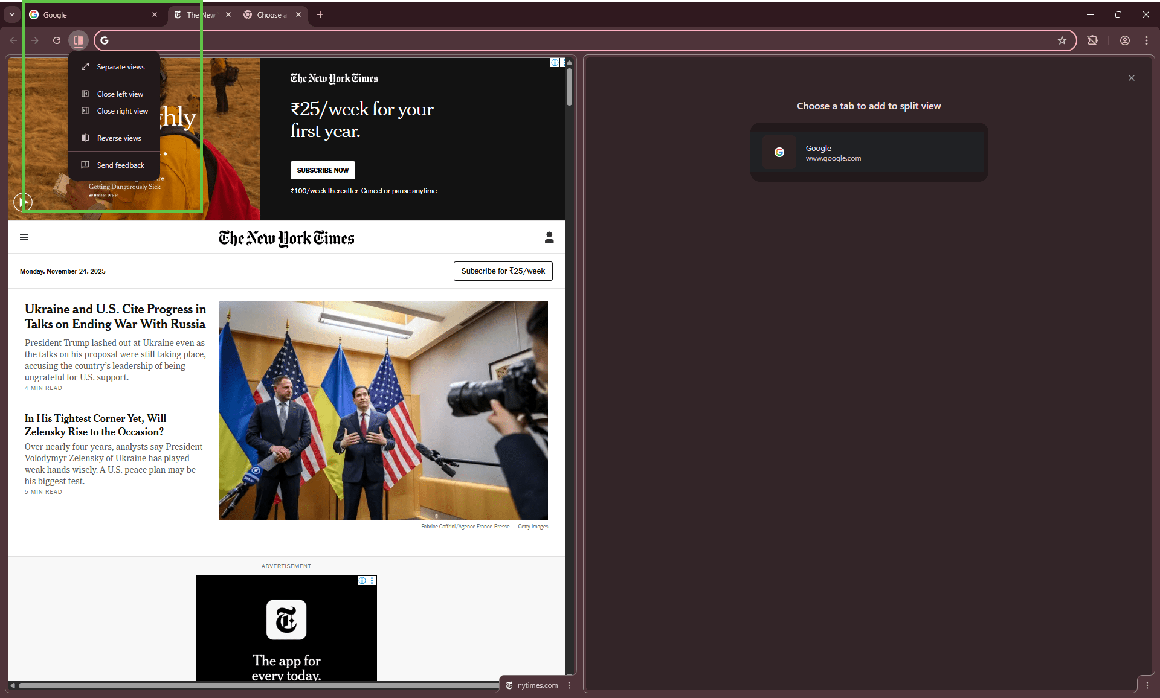Click the NYT account profile icon
This screenshot has height=698, width=1160.
(x=549, y=237)
